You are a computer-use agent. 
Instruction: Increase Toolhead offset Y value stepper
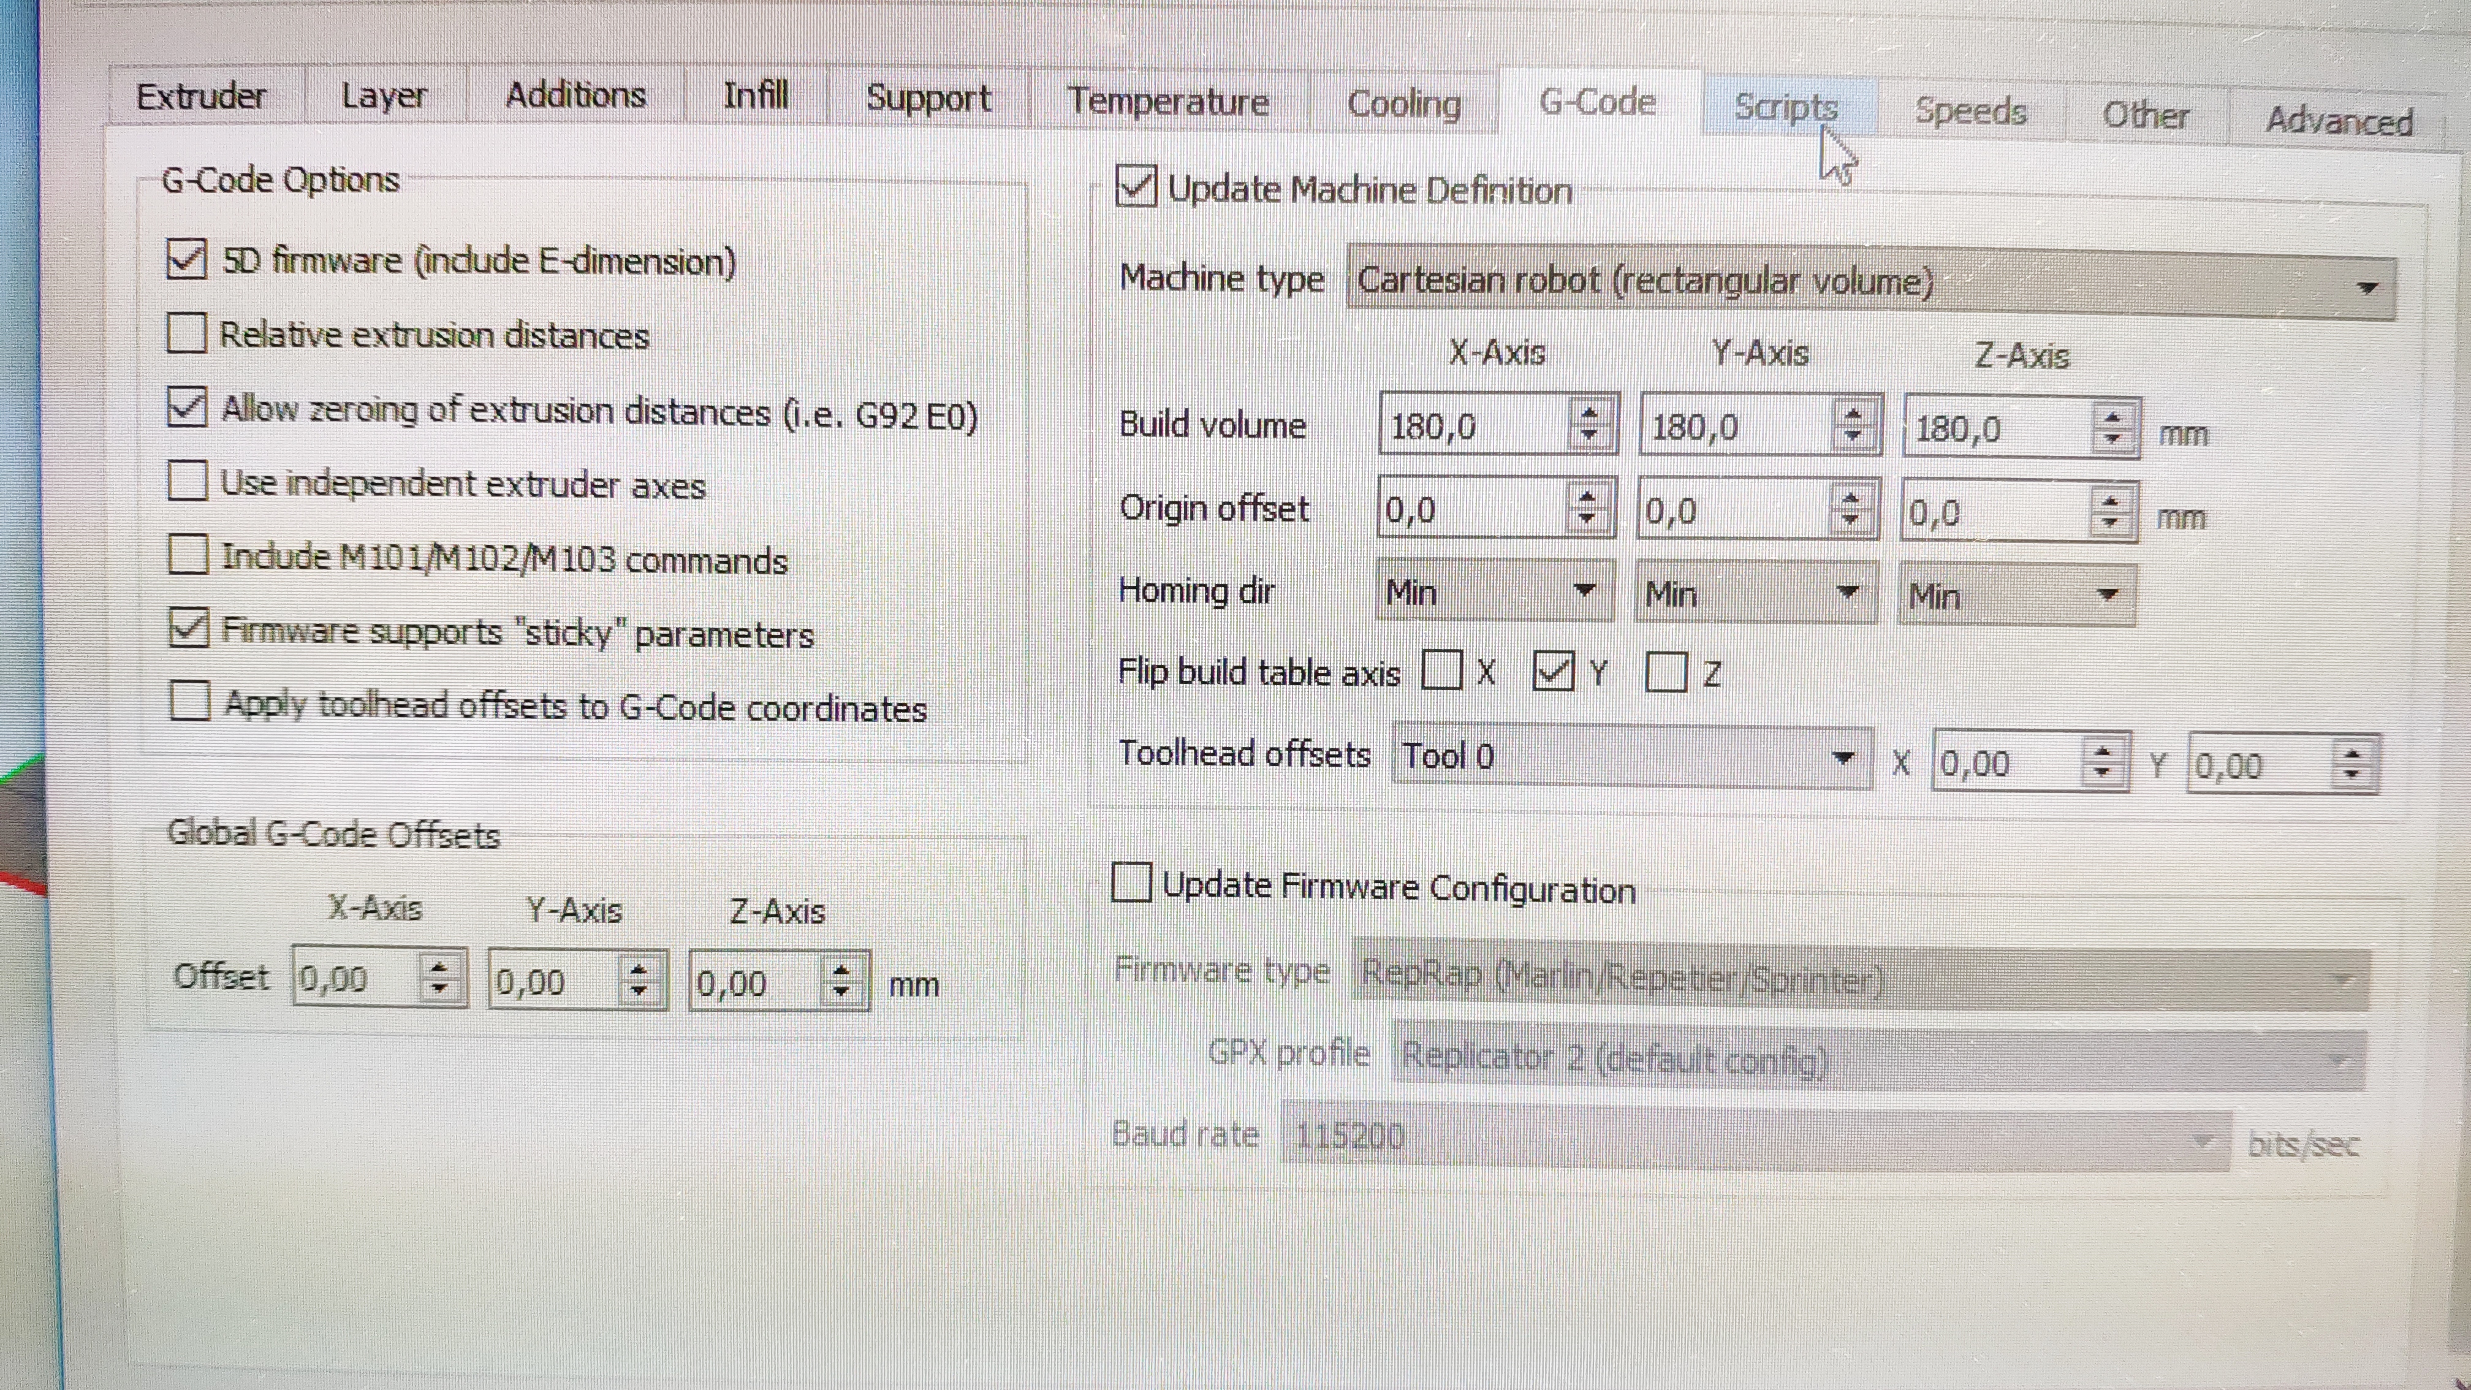point(2352,754)
